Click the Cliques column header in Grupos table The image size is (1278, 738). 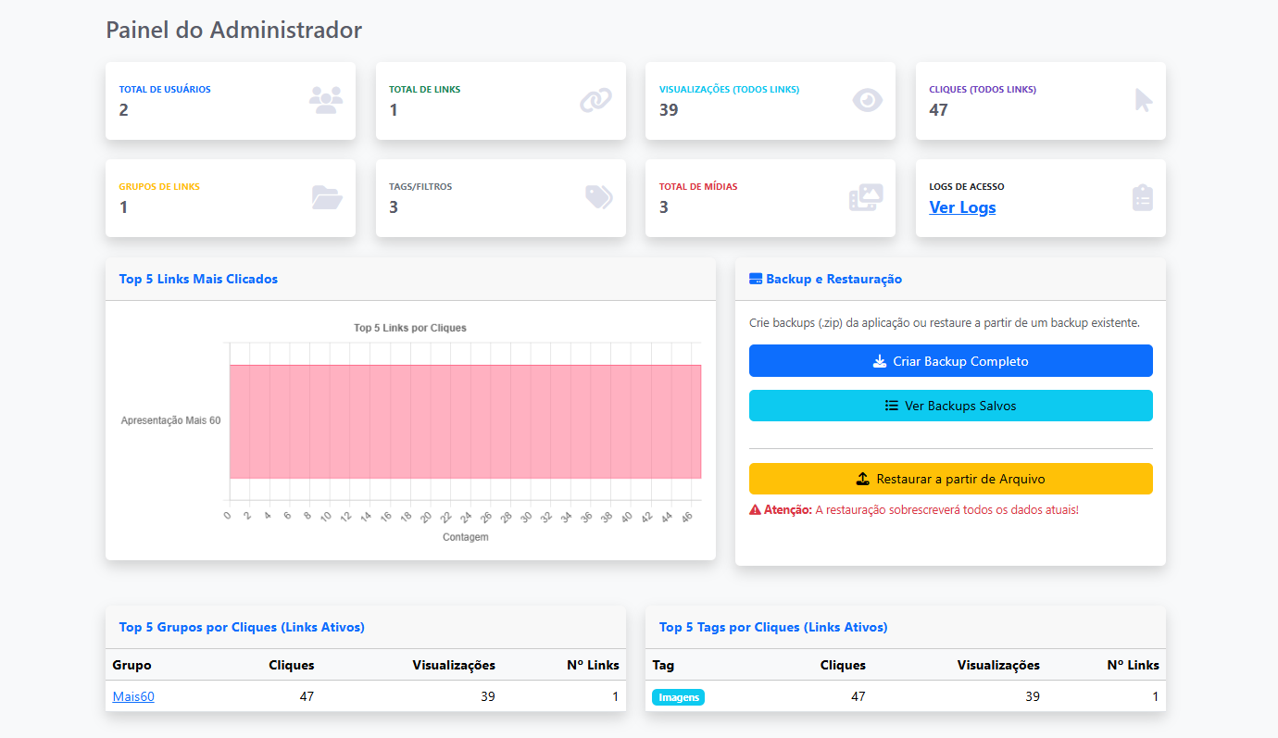pos(292,665)
